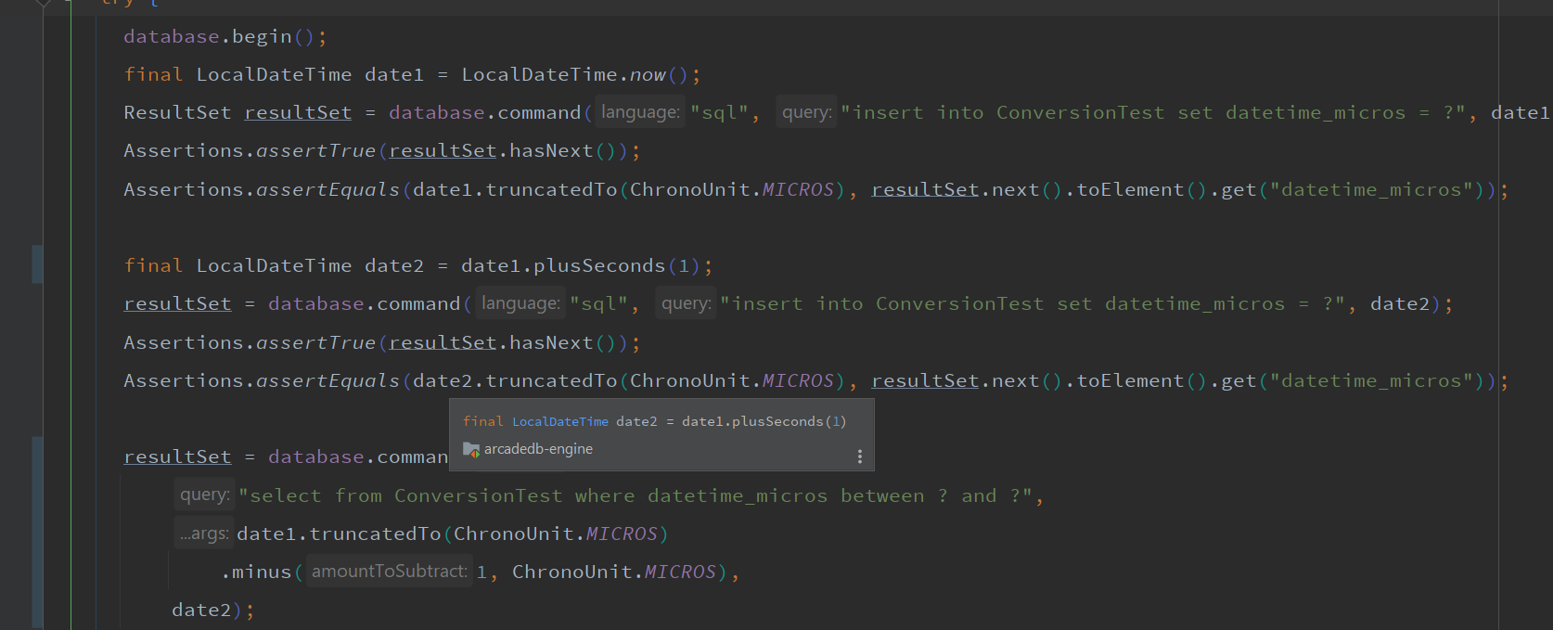
Task: Click 'resultSet' in the ResultSet resultSet declaration
Action: point(298,113)
